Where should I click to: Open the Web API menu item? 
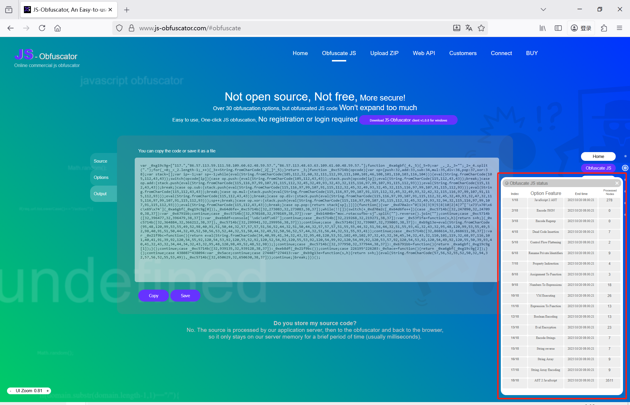click(423, 53)
